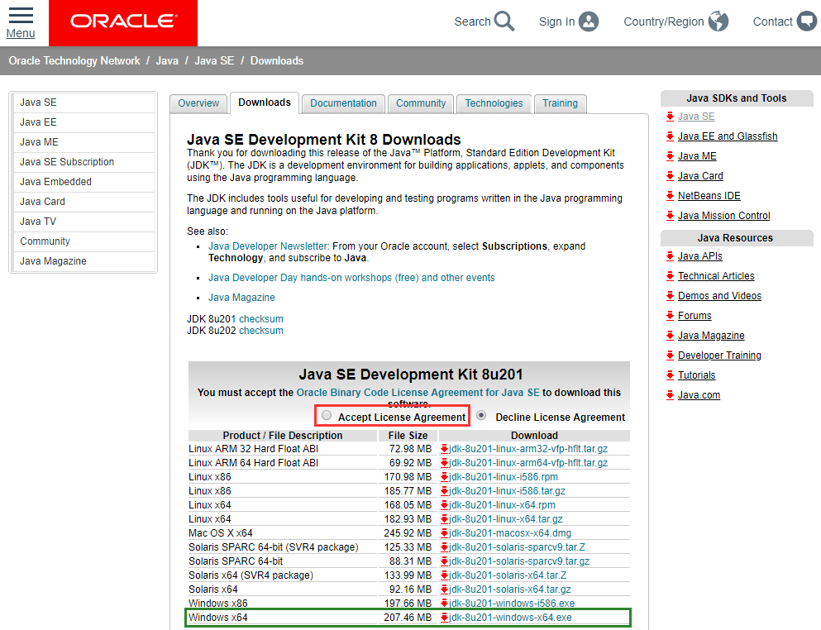This screenshot has width=821, height=630.
Task: Open Developer Training resource link
Action: click(x=719, y=356)
